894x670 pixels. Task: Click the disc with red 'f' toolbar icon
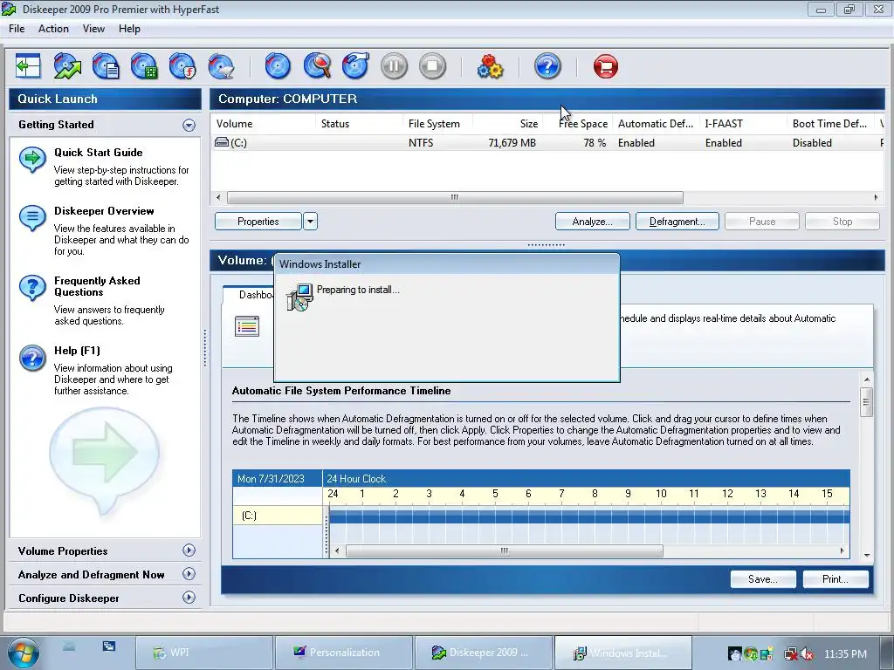point(183,66)
